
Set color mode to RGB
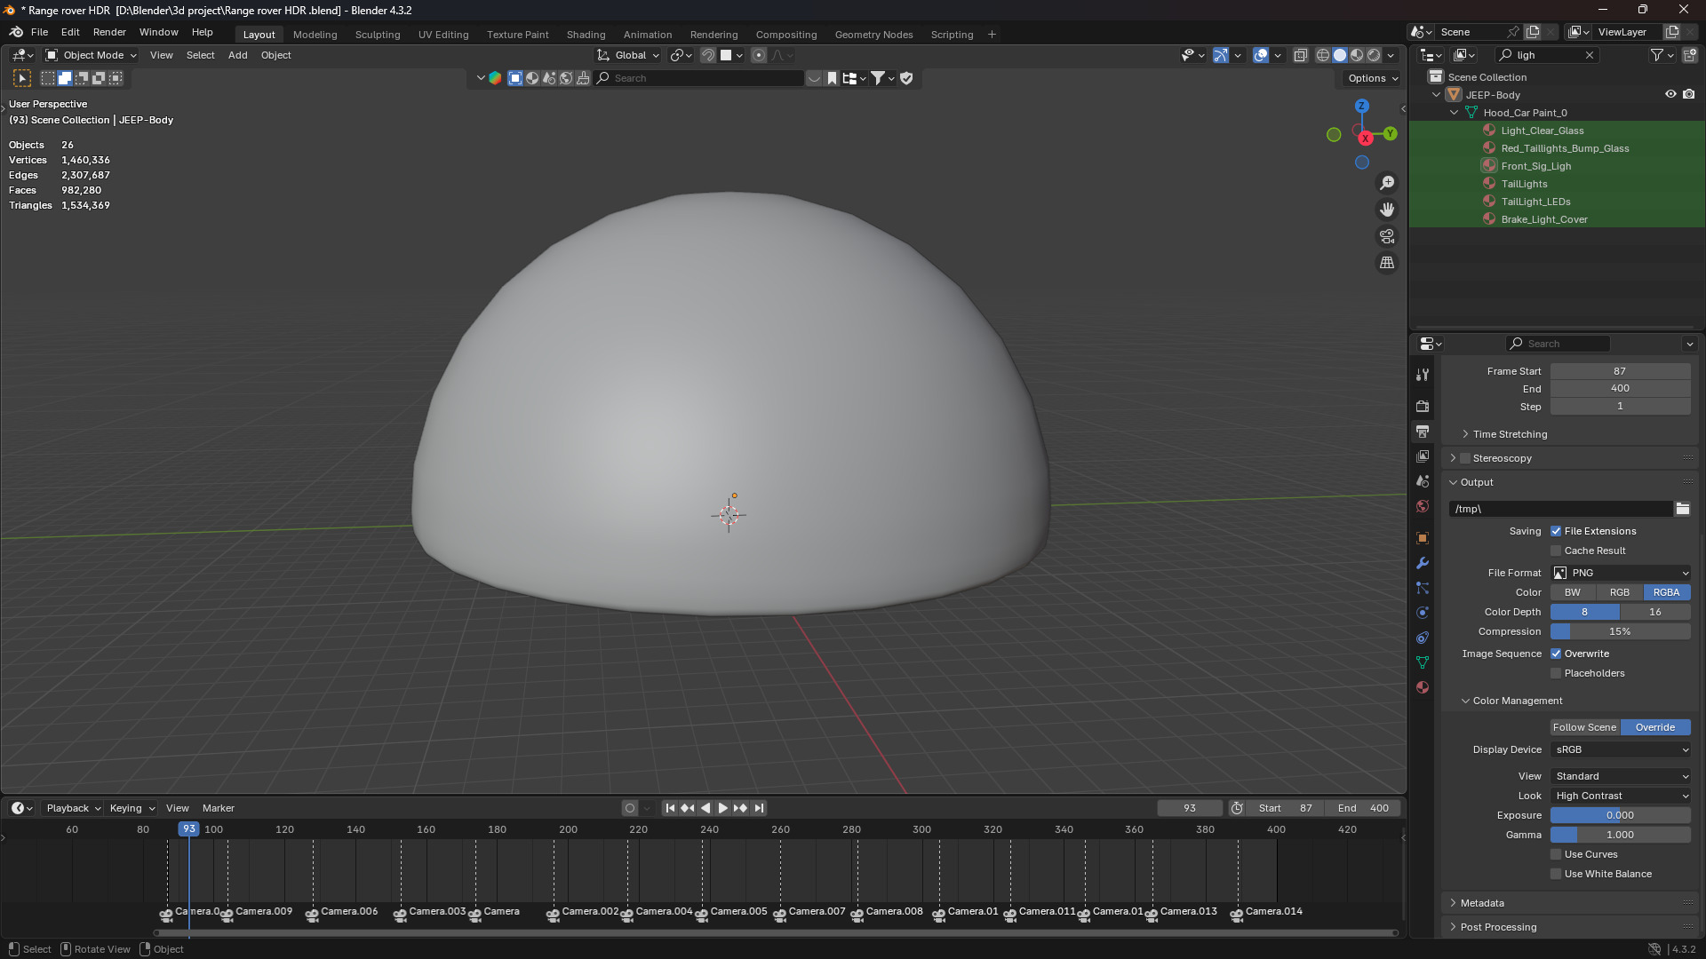(x=1619, y=592)
